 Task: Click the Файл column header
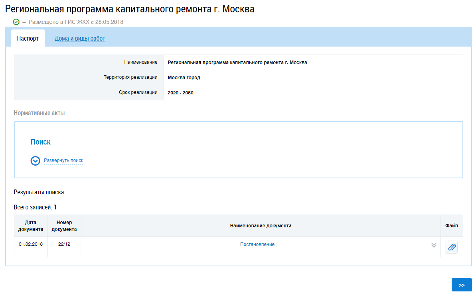coord(452,226)
